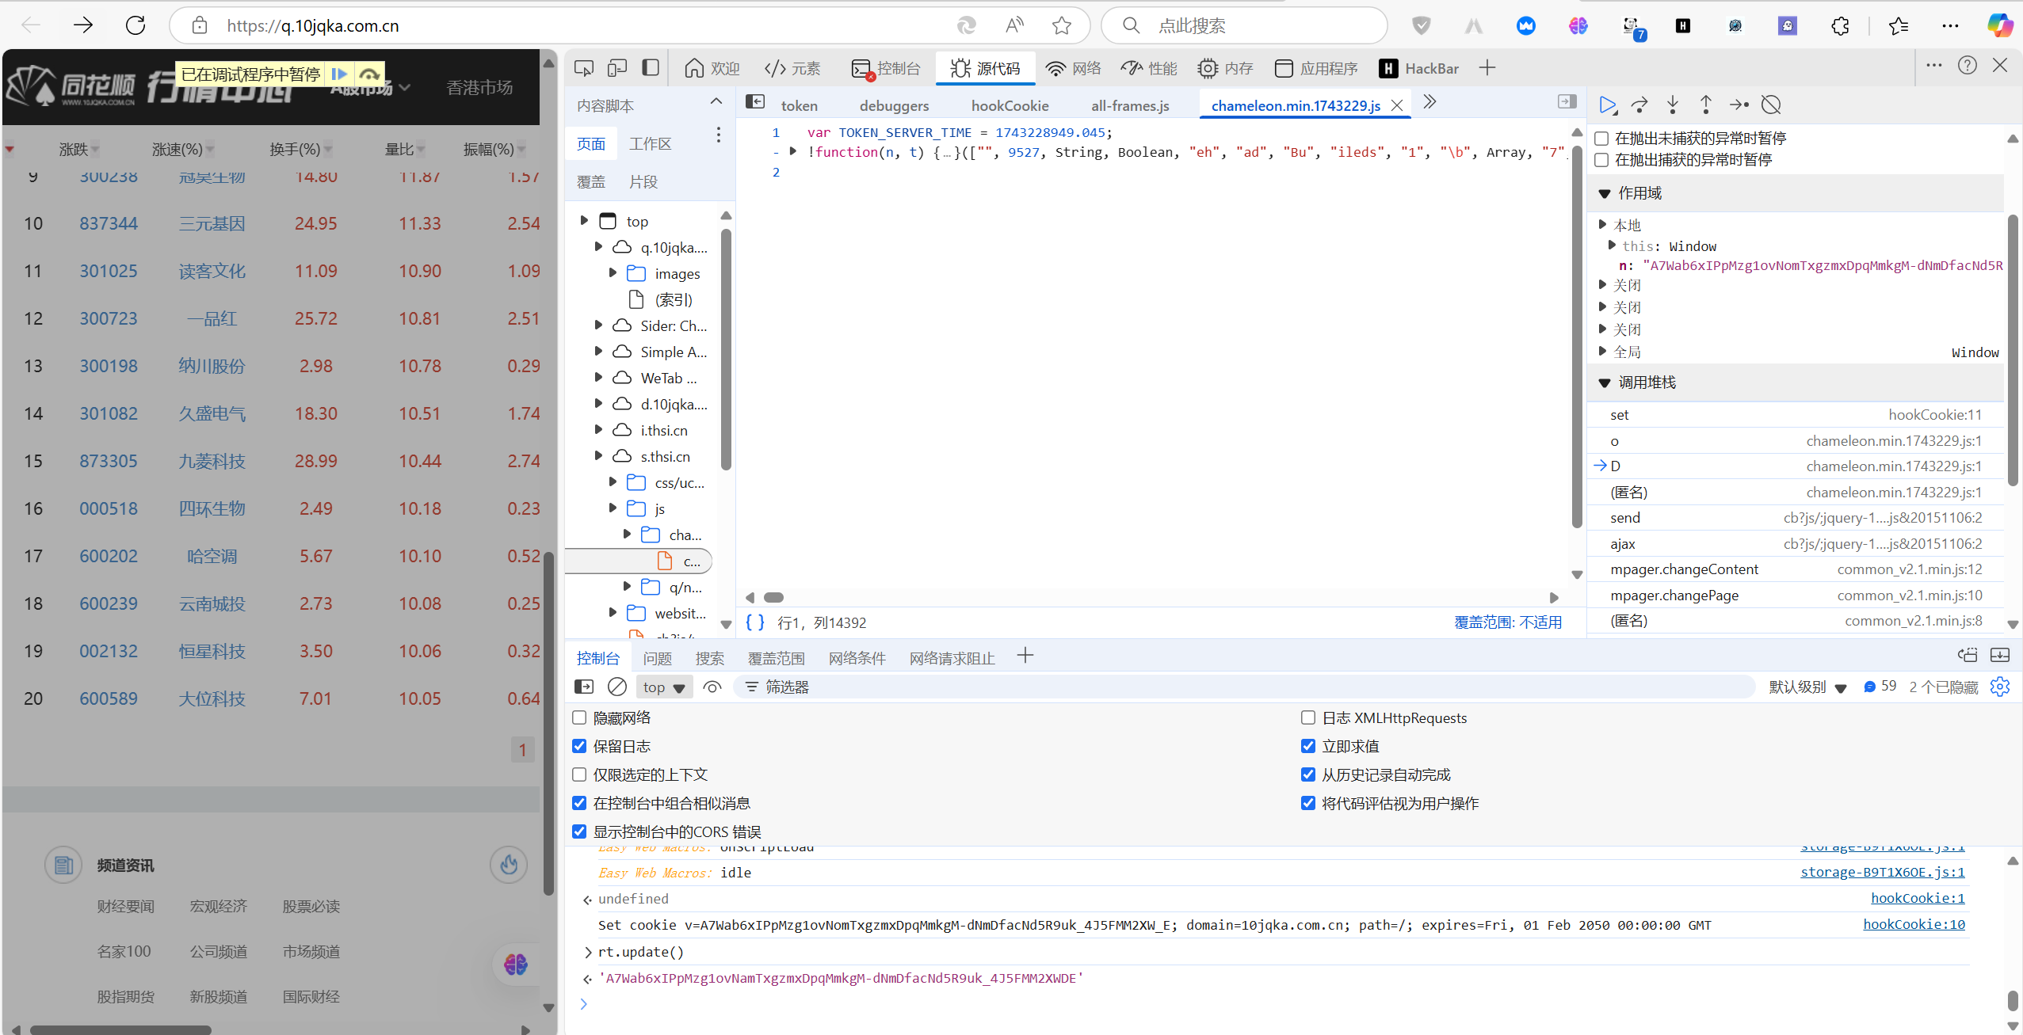Screen dimensions: 2023x1035
Task: Click the inspect element picker icon
Action: [x=584, y=69]
